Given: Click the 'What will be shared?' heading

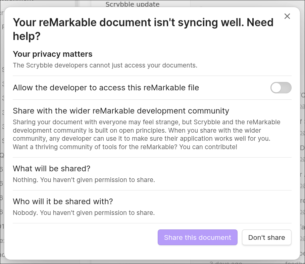Looking at the screenshot, I should tap(52, 169).
